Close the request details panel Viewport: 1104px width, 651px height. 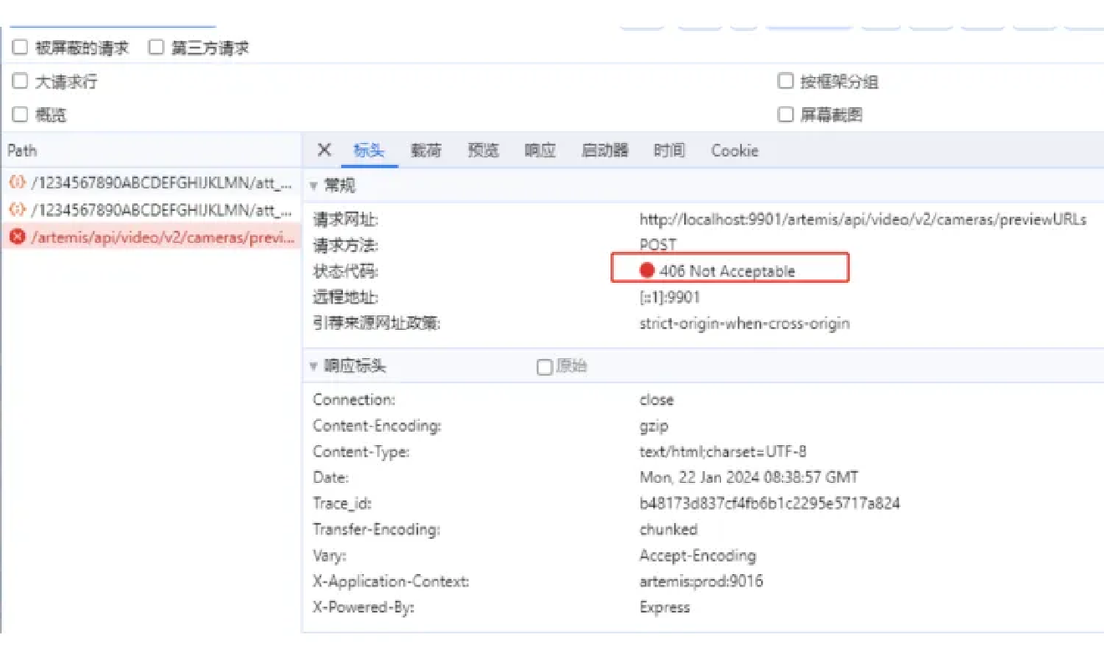[325, 151]
